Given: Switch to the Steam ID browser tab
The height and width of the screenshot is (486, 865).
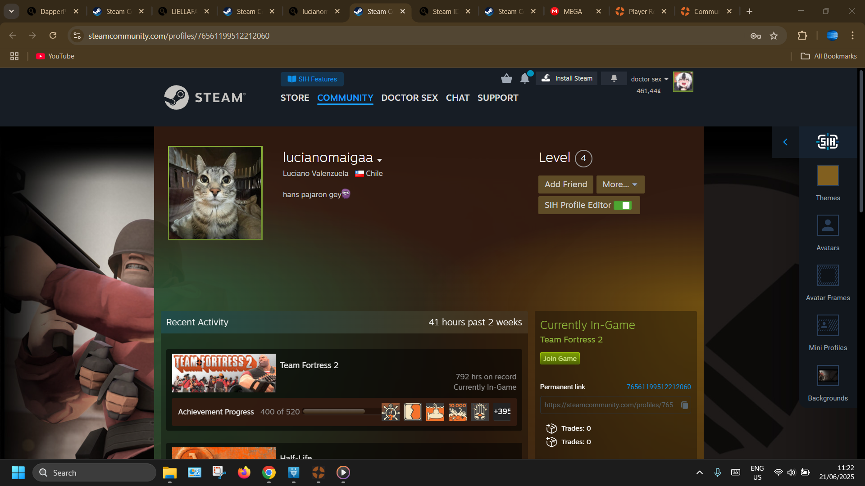Looking at the screenshot, I should (445, 11).
